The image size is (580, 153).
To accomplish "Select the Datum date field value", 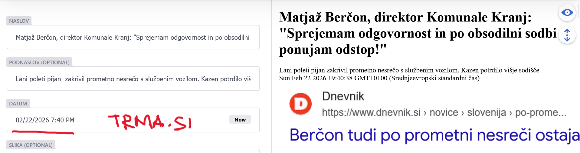I will click(45, 120).
